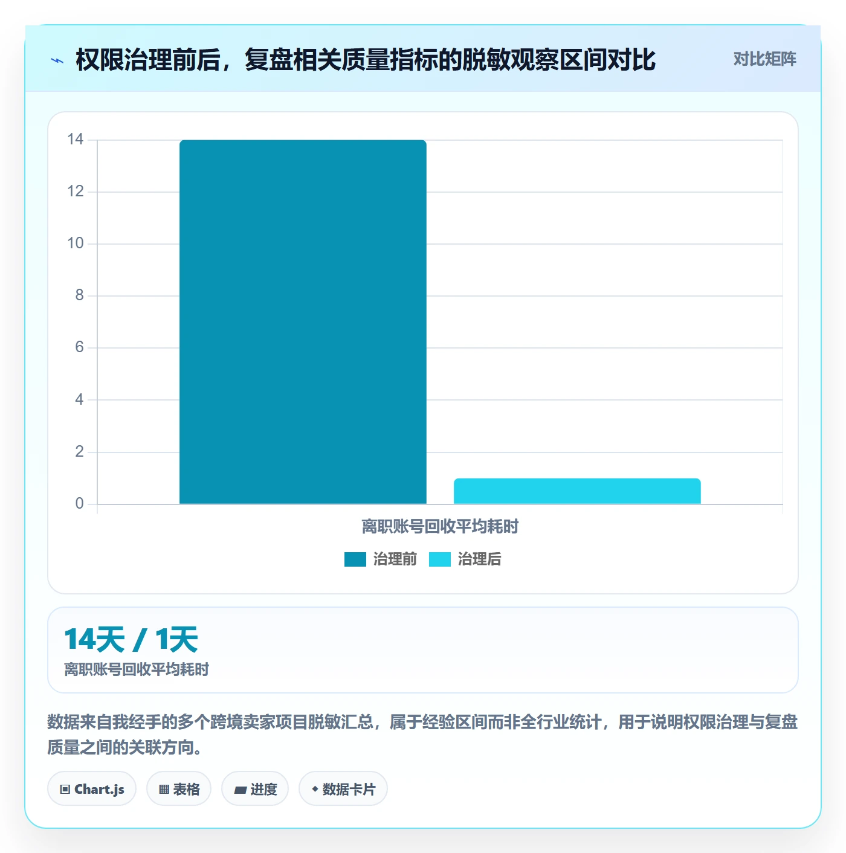Viewport: 846px width, 853px height.
Task: Click the square icon in the Chart.js chip
Action: coord(65,790)
